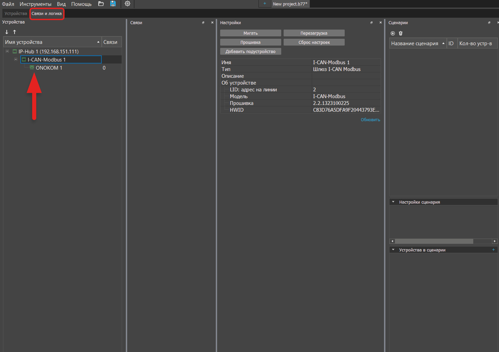Move device down with the down arrow icon
Viewport: 499px width, 352px height.
pos(7,32)
